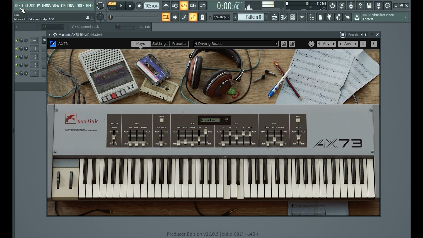Open the help question mark icon

pyautogui.click(x=360, y=6)
